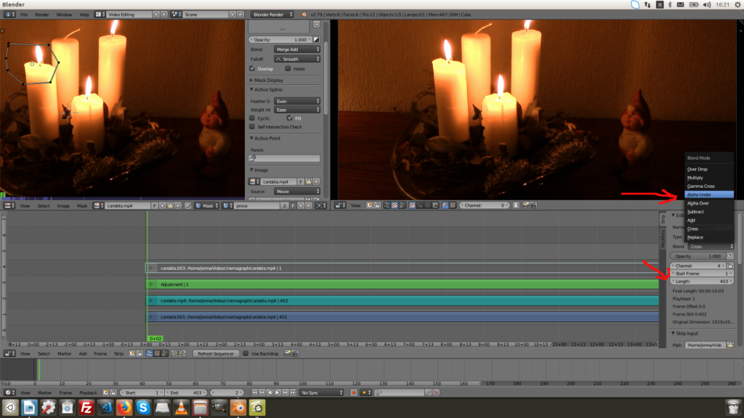Viewport: 744px width, 418px height.
Task: Open the sequencer Add menu
Action: [x=83, y=353]
